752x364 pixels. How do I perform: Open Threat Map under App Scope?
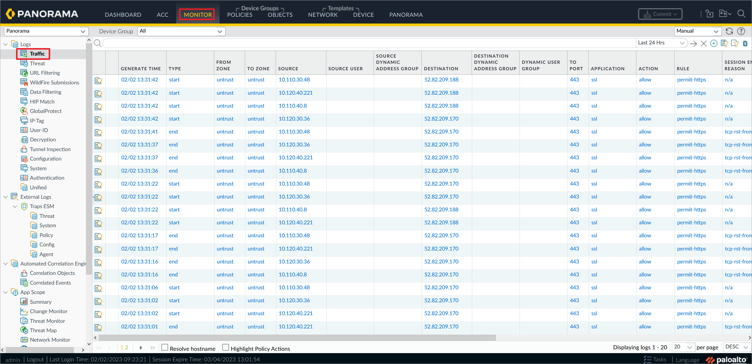[43, 330]
